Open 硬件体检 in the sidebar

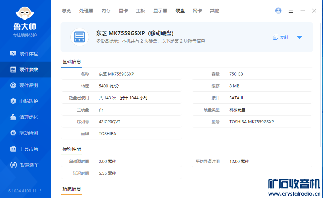pyautogui.click(x=25, y=54)
